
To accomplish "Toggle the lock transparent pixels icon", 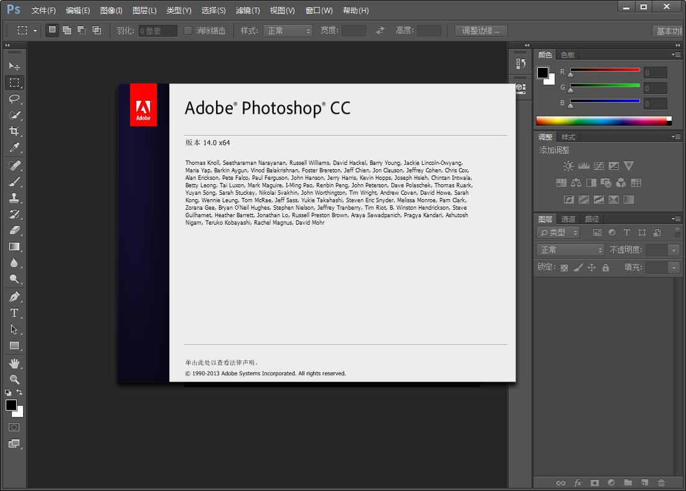I will click(x=564, y=268).
